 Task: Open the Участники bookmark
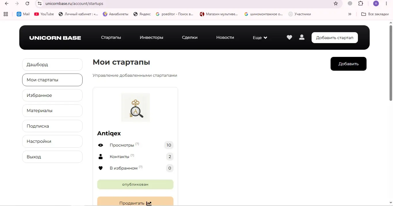point(299,14)
